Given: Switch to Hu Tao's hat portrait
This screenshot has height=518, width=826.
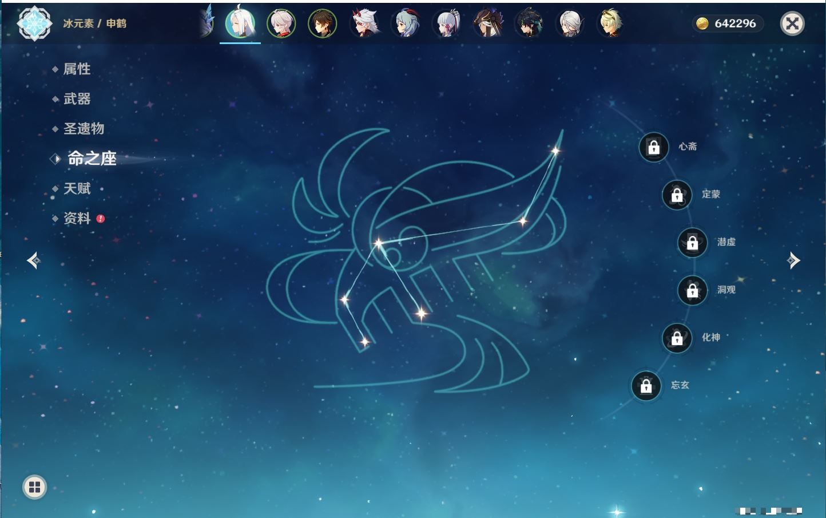Looking at the screenshot, I should click(488, 23).
